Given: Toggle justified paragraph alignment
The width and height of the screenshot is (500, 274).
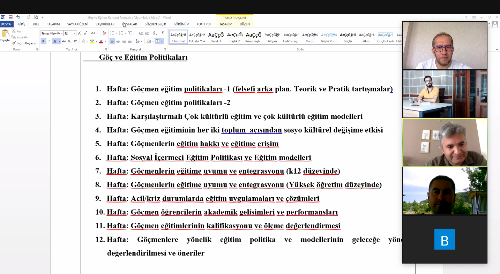Looking at the screenshot, I should [130, 41].
